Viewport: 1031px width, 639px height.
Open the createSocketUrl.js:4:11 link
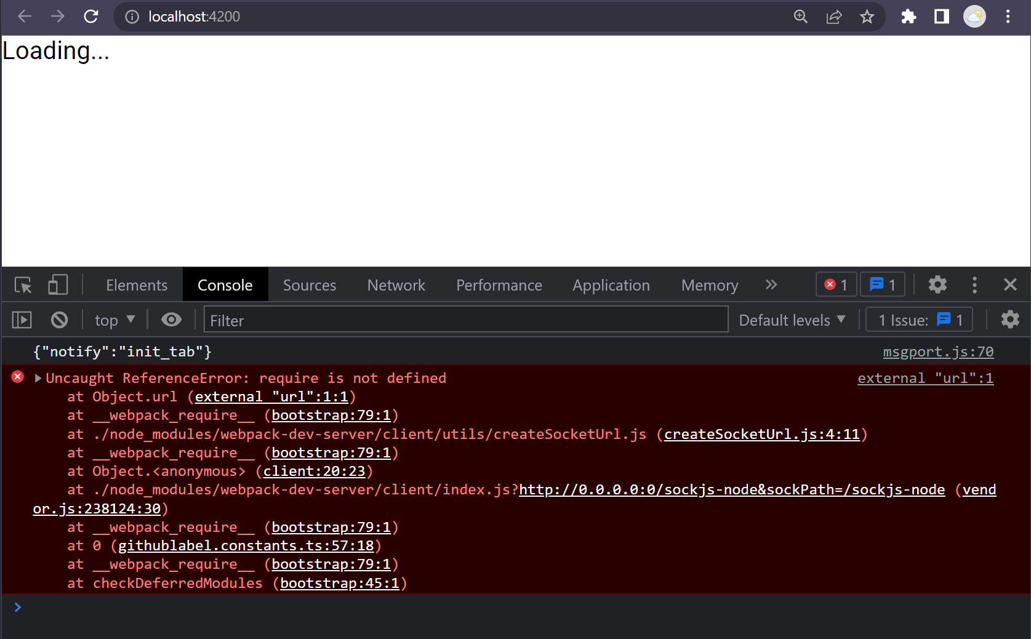pyautogui.click(x=761, y=434)
